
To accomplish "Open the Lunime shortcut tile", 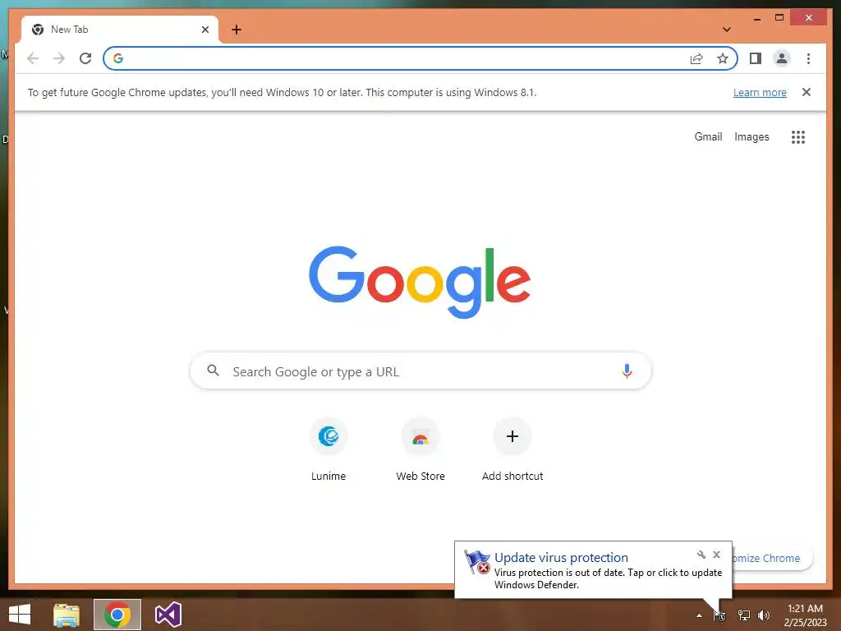I will coord(329,451).
